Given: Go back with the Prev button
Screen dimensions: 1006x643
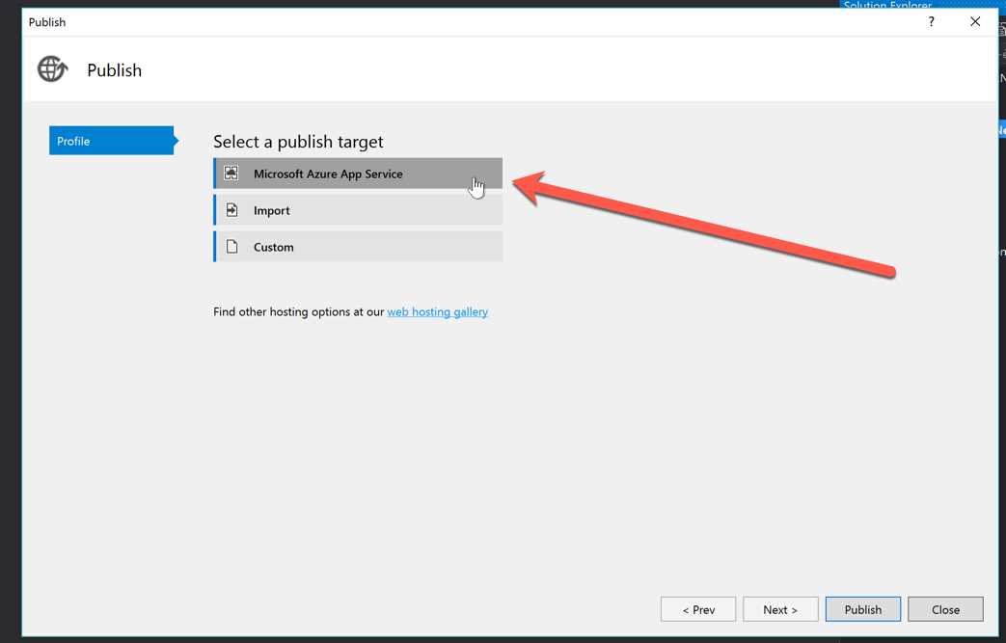Looking at the screenshot, I should 697,608.
